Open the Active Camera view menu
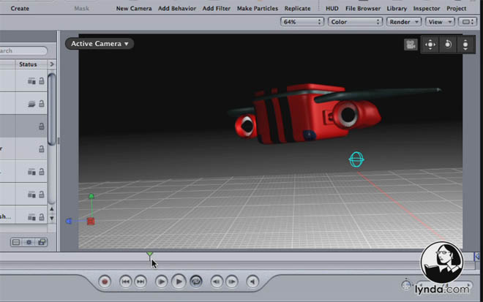Screen dimensions: 483x302 click(100, 44)
